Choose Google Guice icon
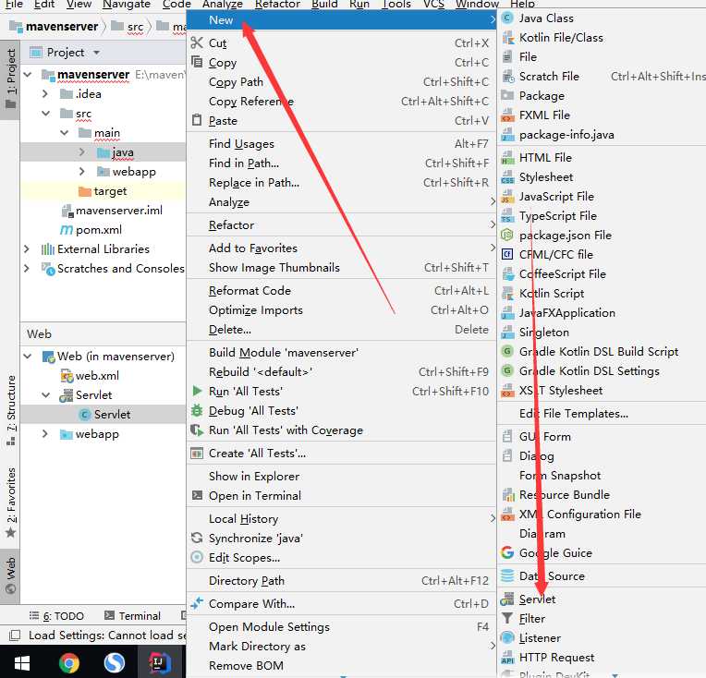This screenshot has width=706, height=678. (x=508, y=553)
